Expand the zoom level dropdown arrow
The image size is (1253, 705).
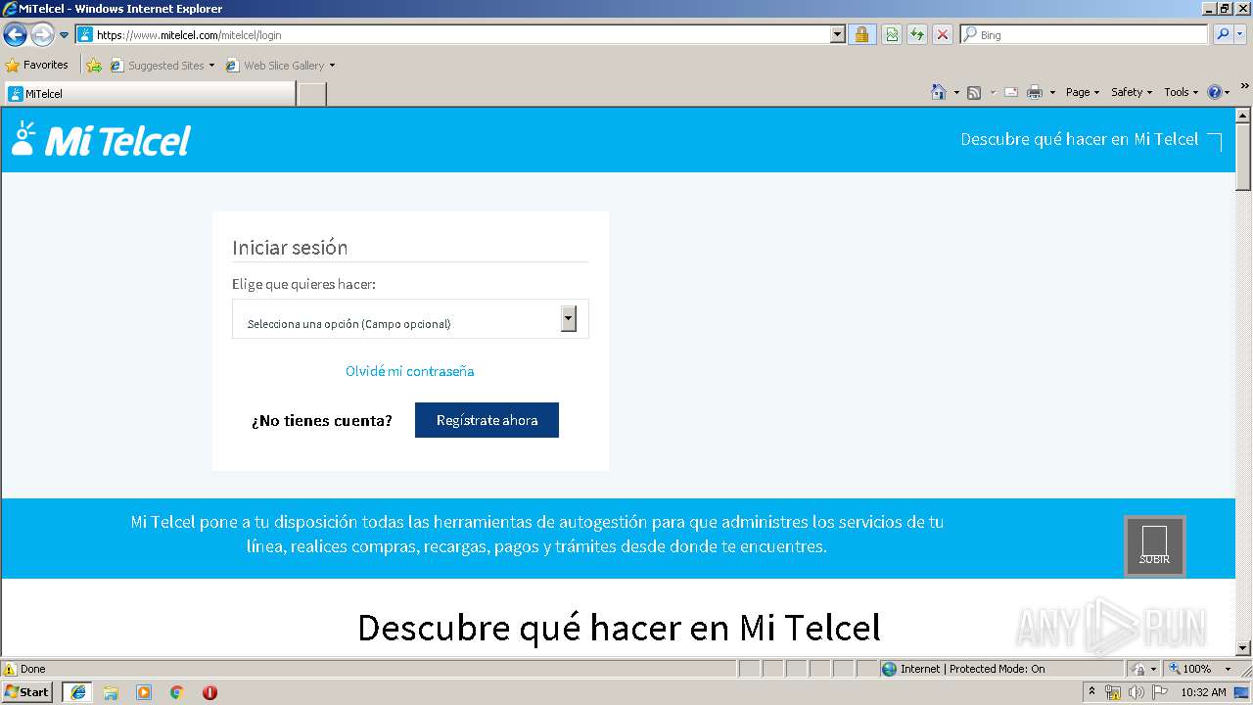[x=1228, y=669]
